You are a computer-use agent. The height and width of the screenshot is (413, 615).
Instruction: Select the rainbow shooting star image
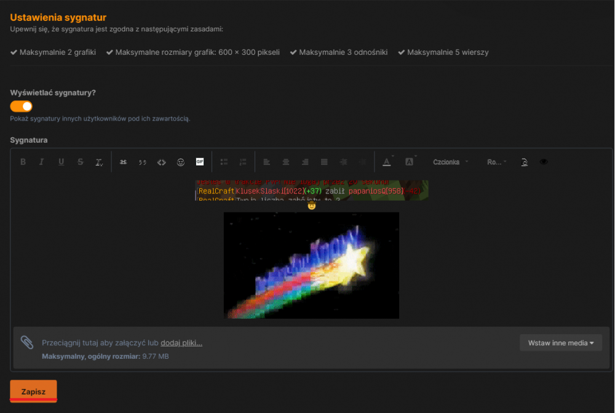(x=311, y=265)
